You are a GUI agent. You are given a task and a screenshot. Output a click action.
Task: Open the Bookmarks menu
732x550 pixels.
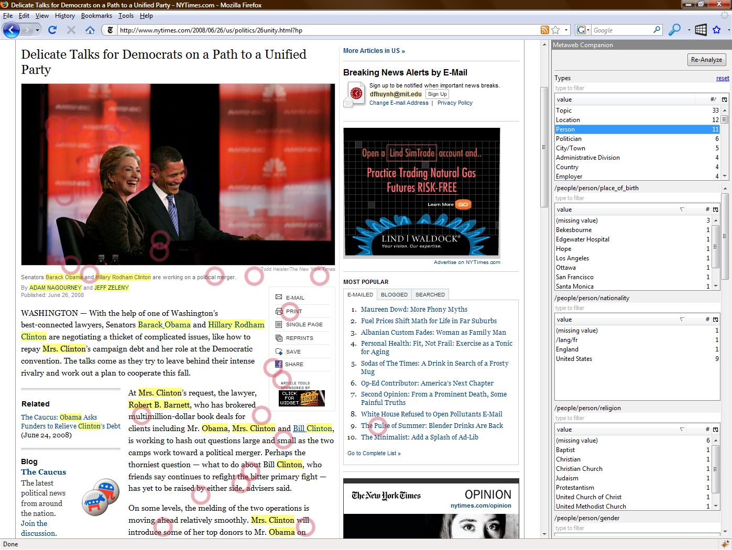(96, 16)
